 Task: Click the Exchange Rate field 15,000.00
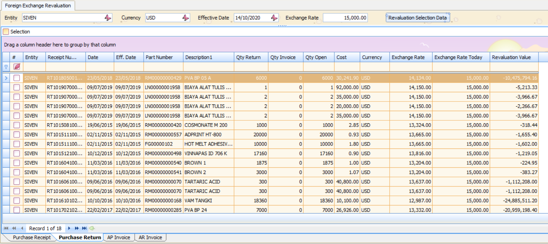click(x=345, y=18)
